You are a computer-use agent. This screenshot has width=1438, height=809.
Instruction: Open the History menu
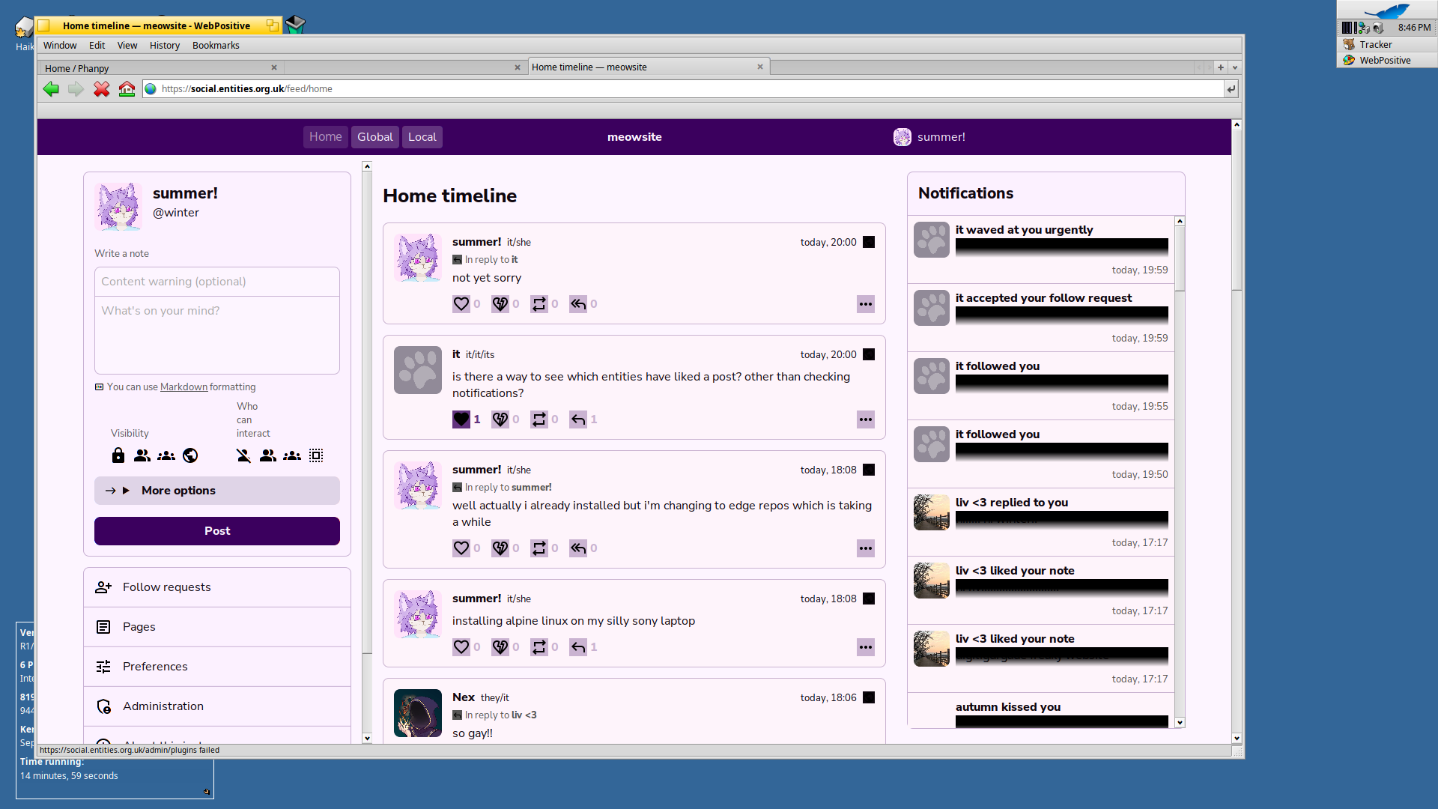coord(165,46)
